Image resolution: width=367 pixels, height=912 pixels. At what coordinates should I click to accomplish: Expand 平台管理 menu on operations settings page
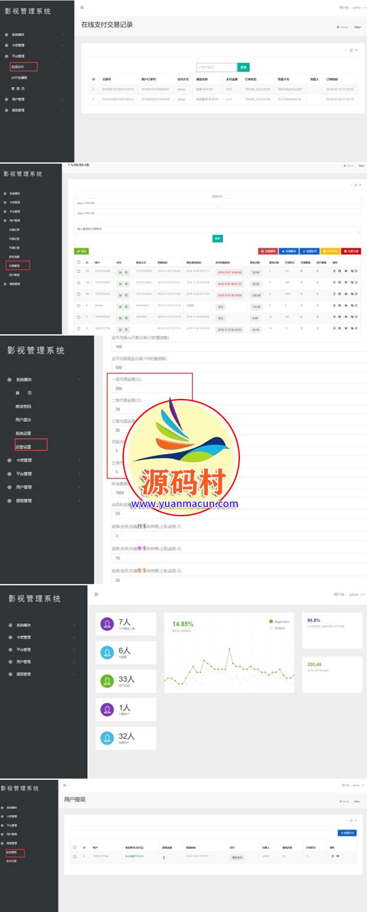[44, 474]
